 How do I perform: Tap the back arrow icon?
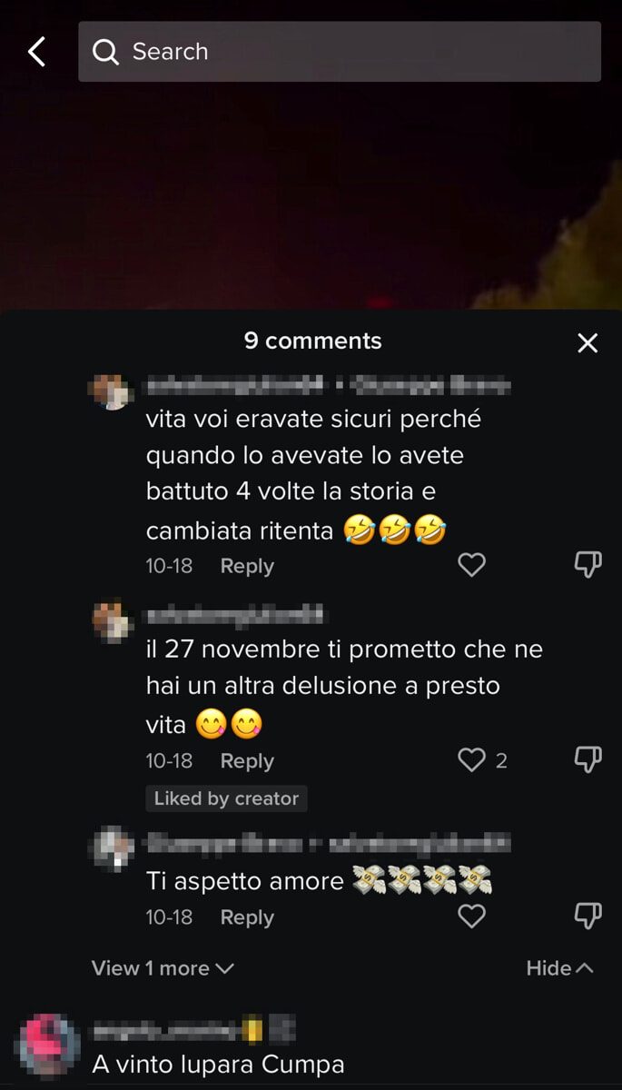36,52
